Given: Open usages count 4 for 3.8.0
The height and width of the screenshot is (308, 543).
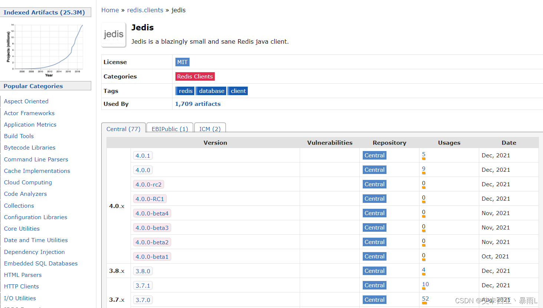Looking at the screenshot, I should [x=424, y=270].
